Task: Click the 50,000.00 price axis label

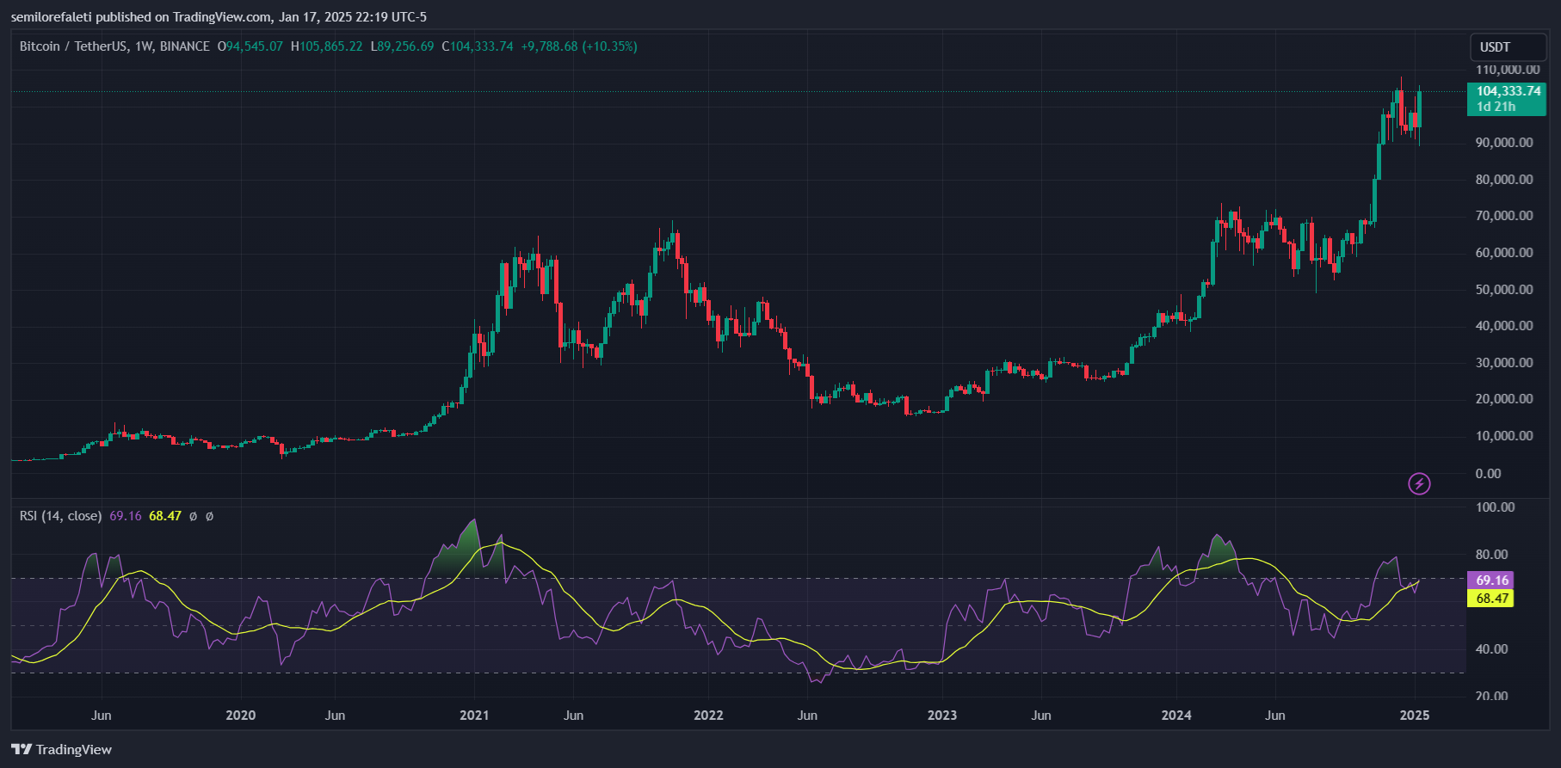Action: tap(1504, 290)
